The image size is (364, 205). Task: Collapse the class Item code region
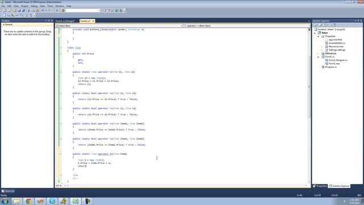pos(61,48)
